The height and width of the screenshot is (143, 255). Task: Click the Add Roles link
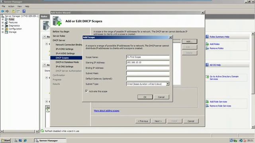coord(214,44)
